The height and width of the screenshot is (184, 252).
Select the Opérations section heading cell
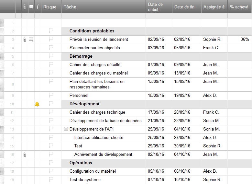pos(104,163)
